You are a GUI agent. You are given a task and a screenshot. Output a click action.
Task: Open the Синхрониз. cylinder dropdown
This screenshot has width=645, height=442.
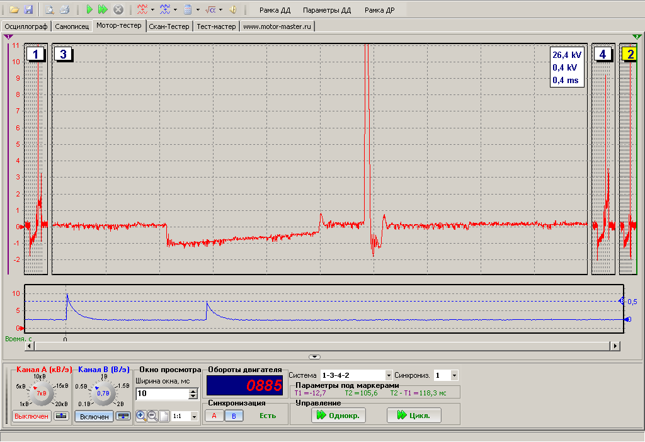pyautogui.click(x=454, y=375)
